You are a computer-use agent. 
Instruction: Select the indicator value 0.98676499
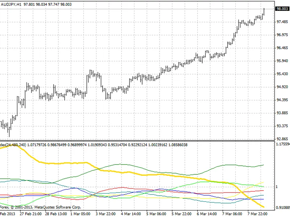tap(57, 145)
